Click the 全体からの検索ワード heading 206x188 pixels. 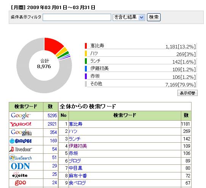click(88, 107)
